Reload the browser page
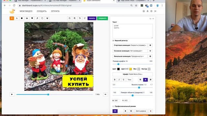This screenshot has height=116, width=207. [14, 5]
